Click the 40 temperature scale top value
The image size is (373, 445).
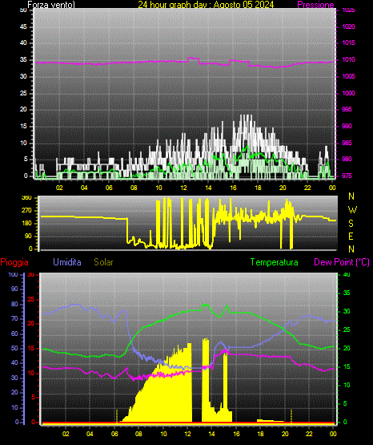point(347,274)
